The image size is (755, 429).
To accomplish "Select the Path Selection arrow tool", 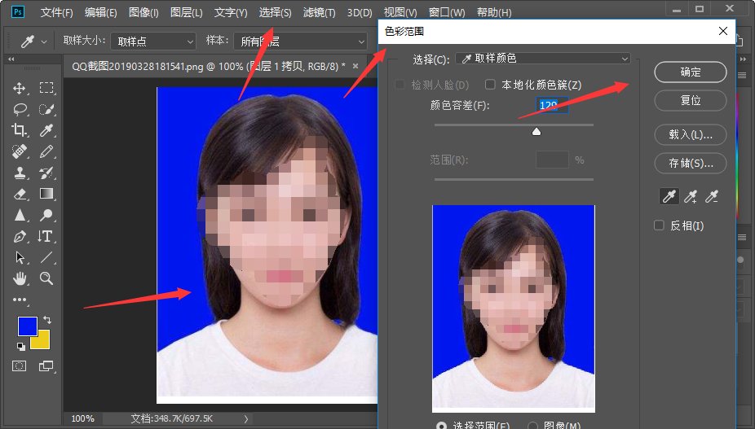I will tap(20, 257).
